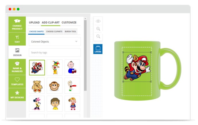Open the Design section icon

click(x=17, y=50)
